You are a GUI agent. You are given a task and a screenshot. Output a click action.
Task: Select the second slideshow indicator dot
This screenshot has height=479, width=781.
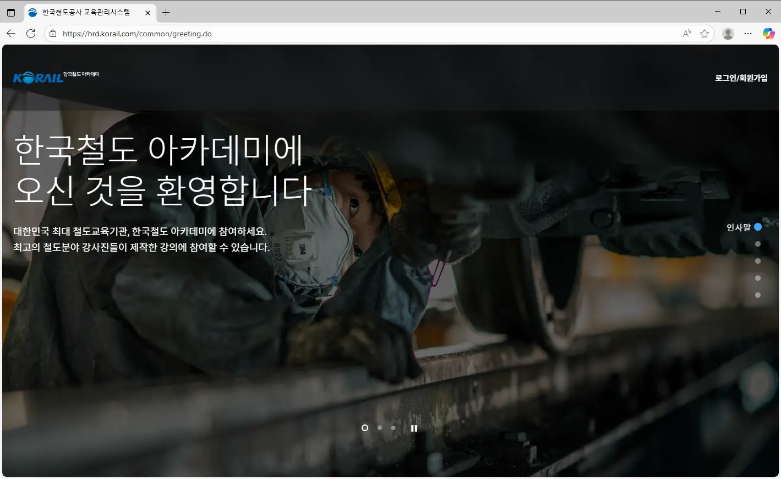380,428
